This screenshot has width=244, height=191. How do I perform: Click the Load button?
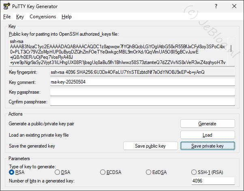pyautogui.click(x=208, y=135)
